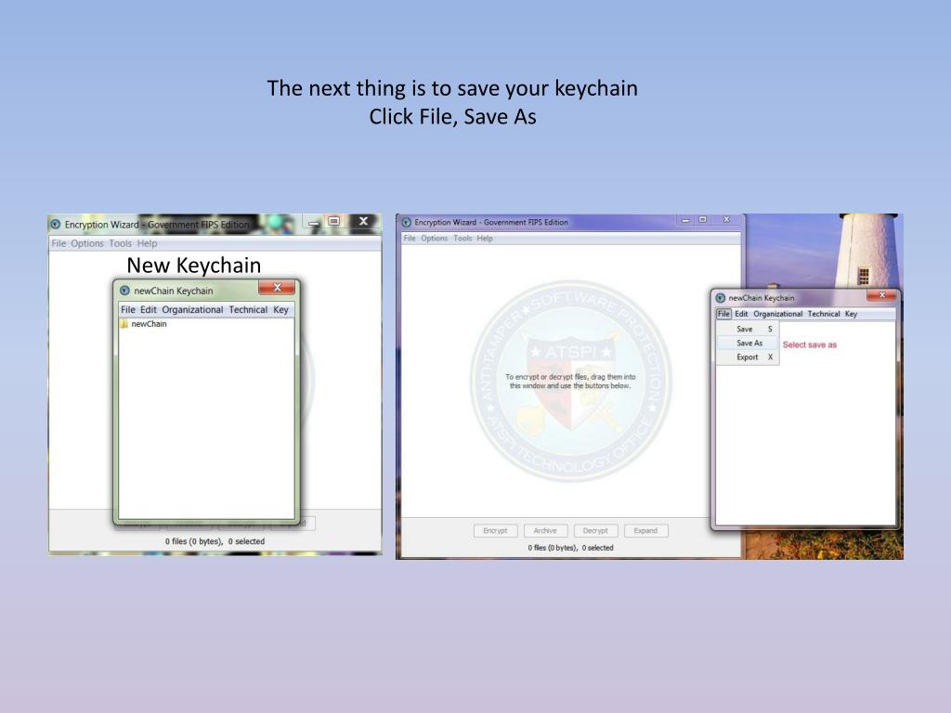Screen dimensions: 951x713
Task: Minimize the right Encryption Wizard window
Action: pos(685,220)
